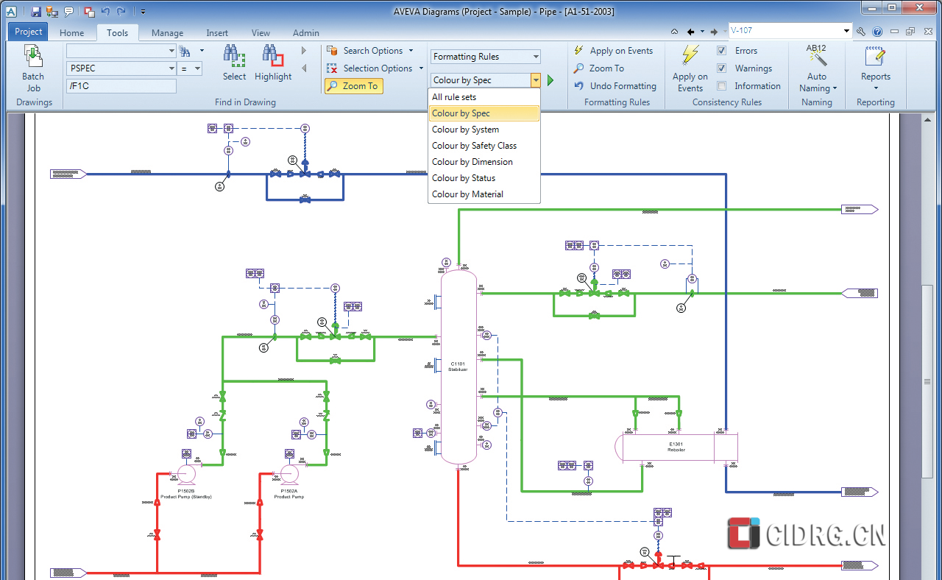The width and height of the screenshot is (942, 580).
Task: Uncheck the Warnings checkbox
Action: [722, 68]
